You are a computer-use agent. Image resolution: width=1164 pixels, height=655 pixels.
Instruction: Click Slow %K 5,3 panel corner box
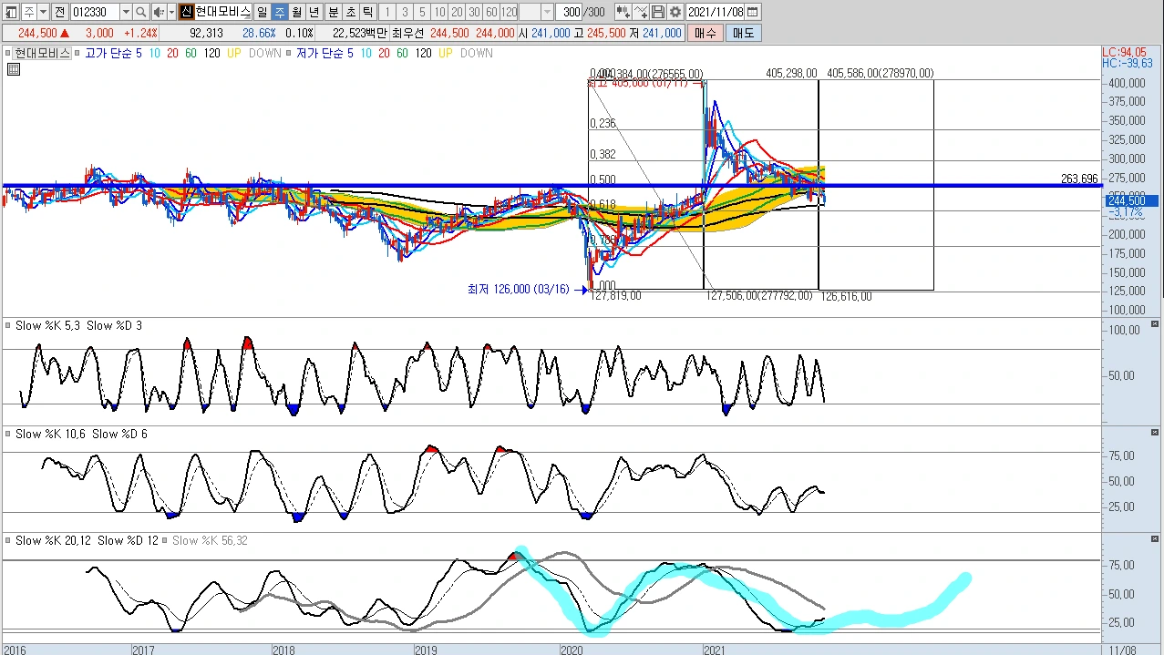tap(1155, 323)
